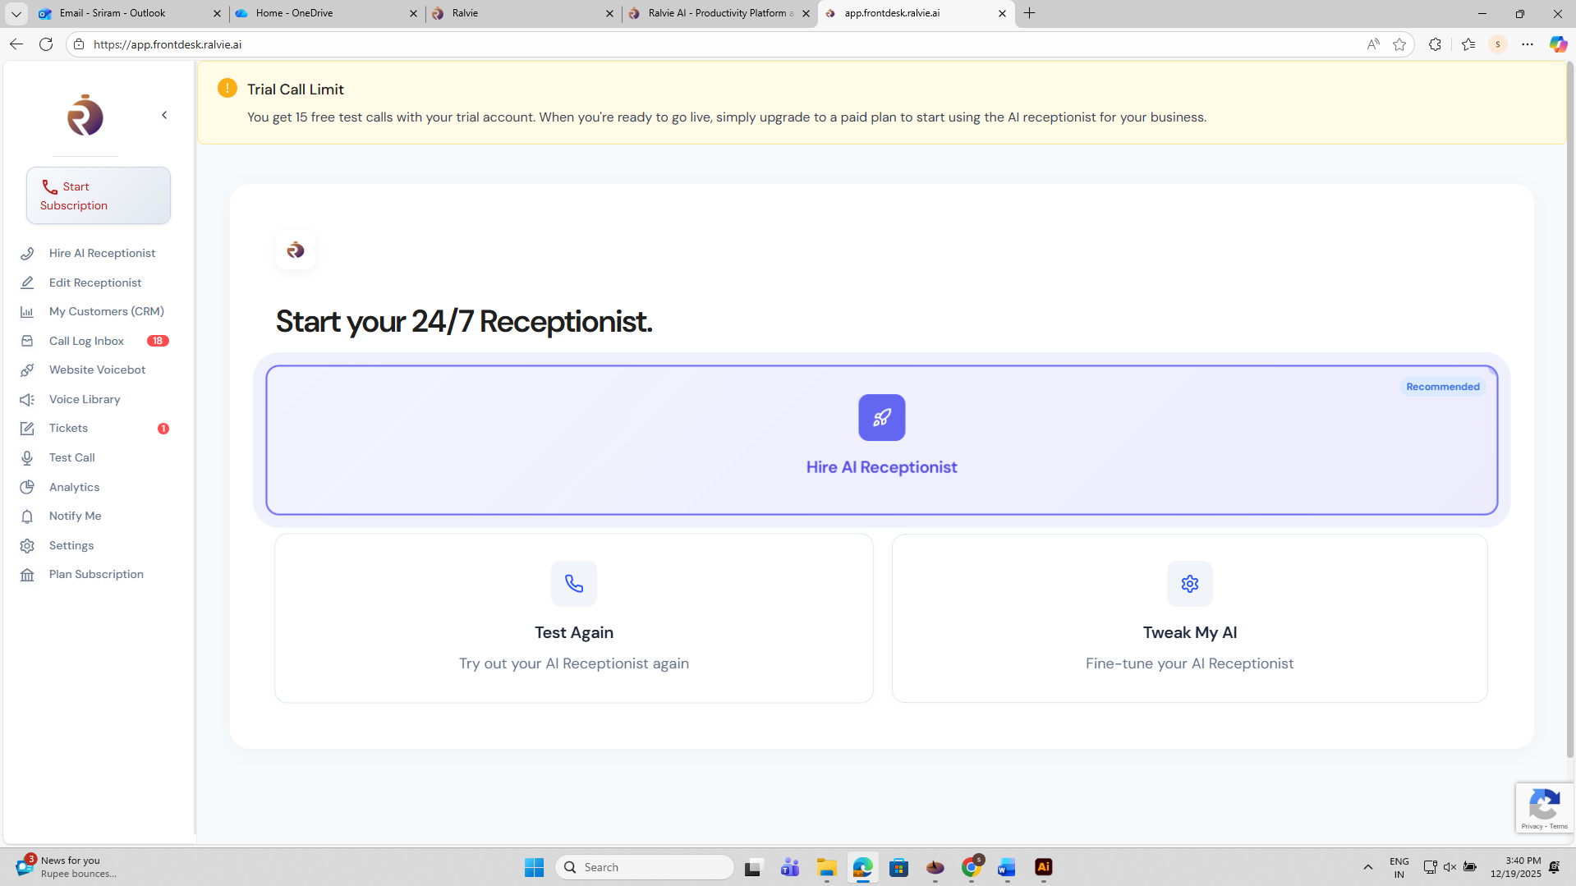This screenshot has height=886, width=1576.
Task: Click the Notify Me bell icon
Action: pos(27,516)
